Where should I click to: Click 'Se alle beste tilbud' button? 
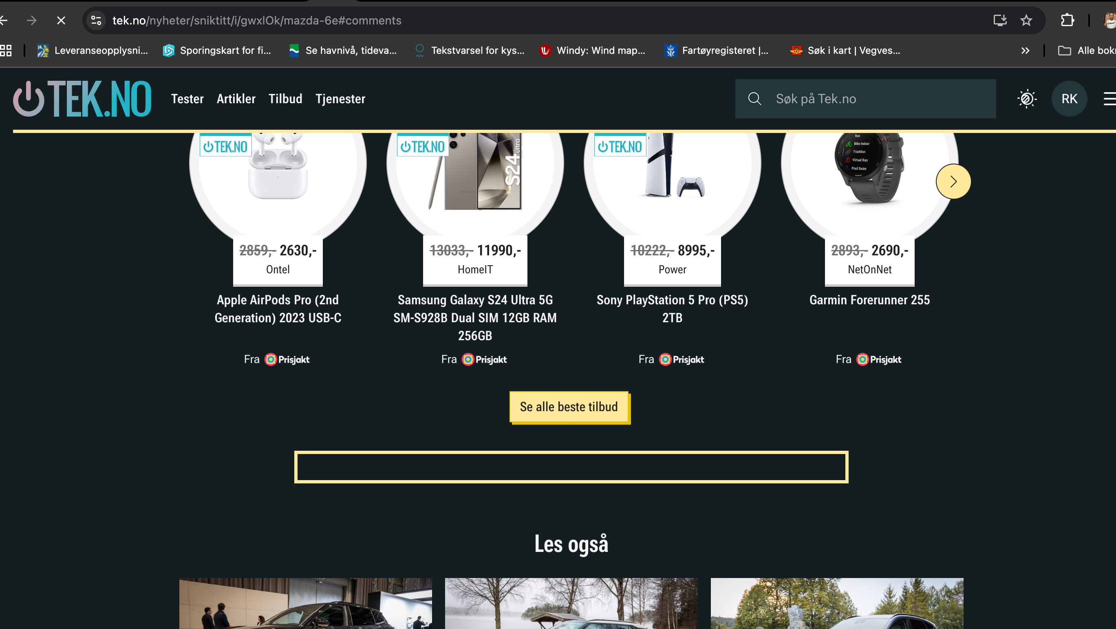[569, 407]
